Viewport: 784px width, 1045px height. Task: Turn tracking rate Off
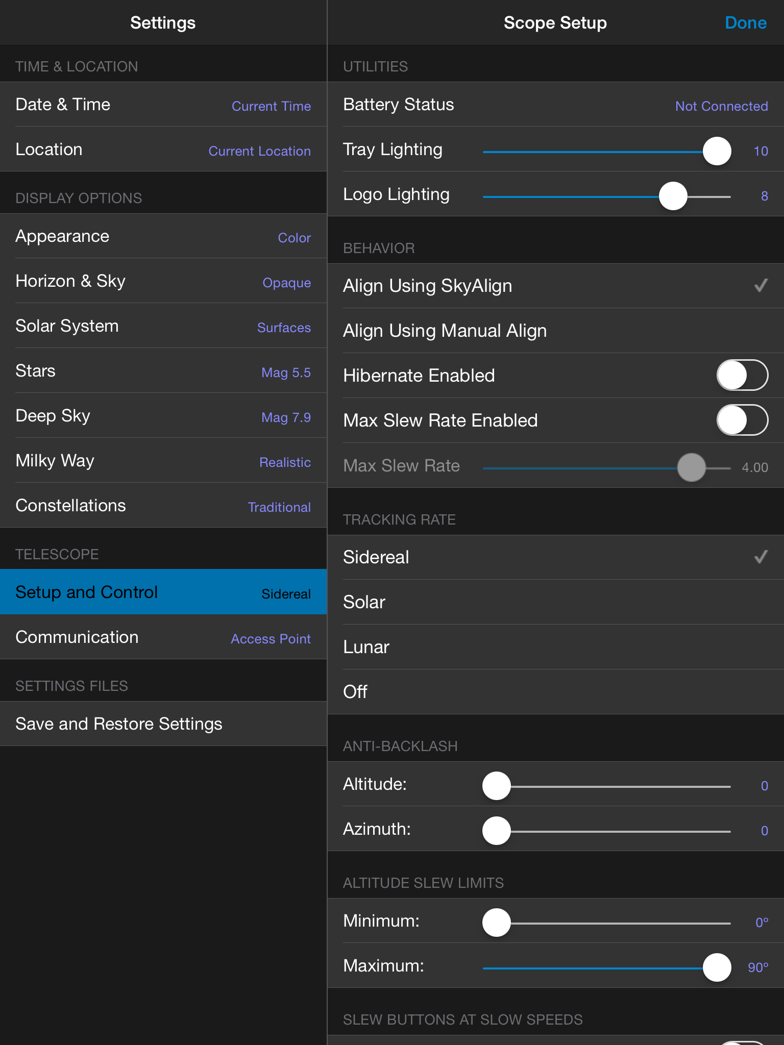pos(555,692)
